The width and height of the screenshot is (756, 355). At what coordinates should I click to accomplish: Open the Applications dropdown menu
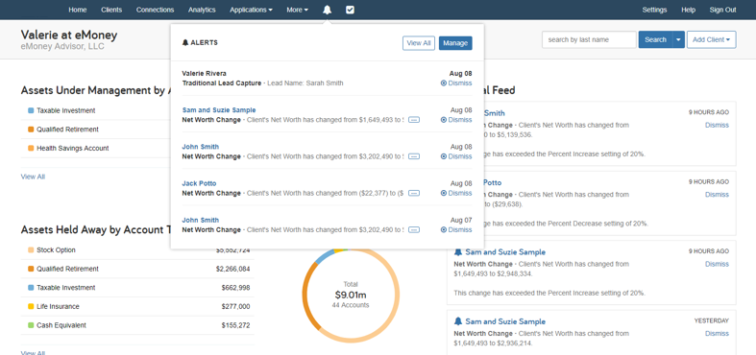click(251, 10)
